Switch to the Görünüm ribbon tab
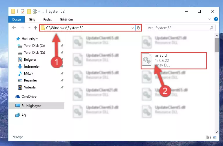 pos(66,19)
